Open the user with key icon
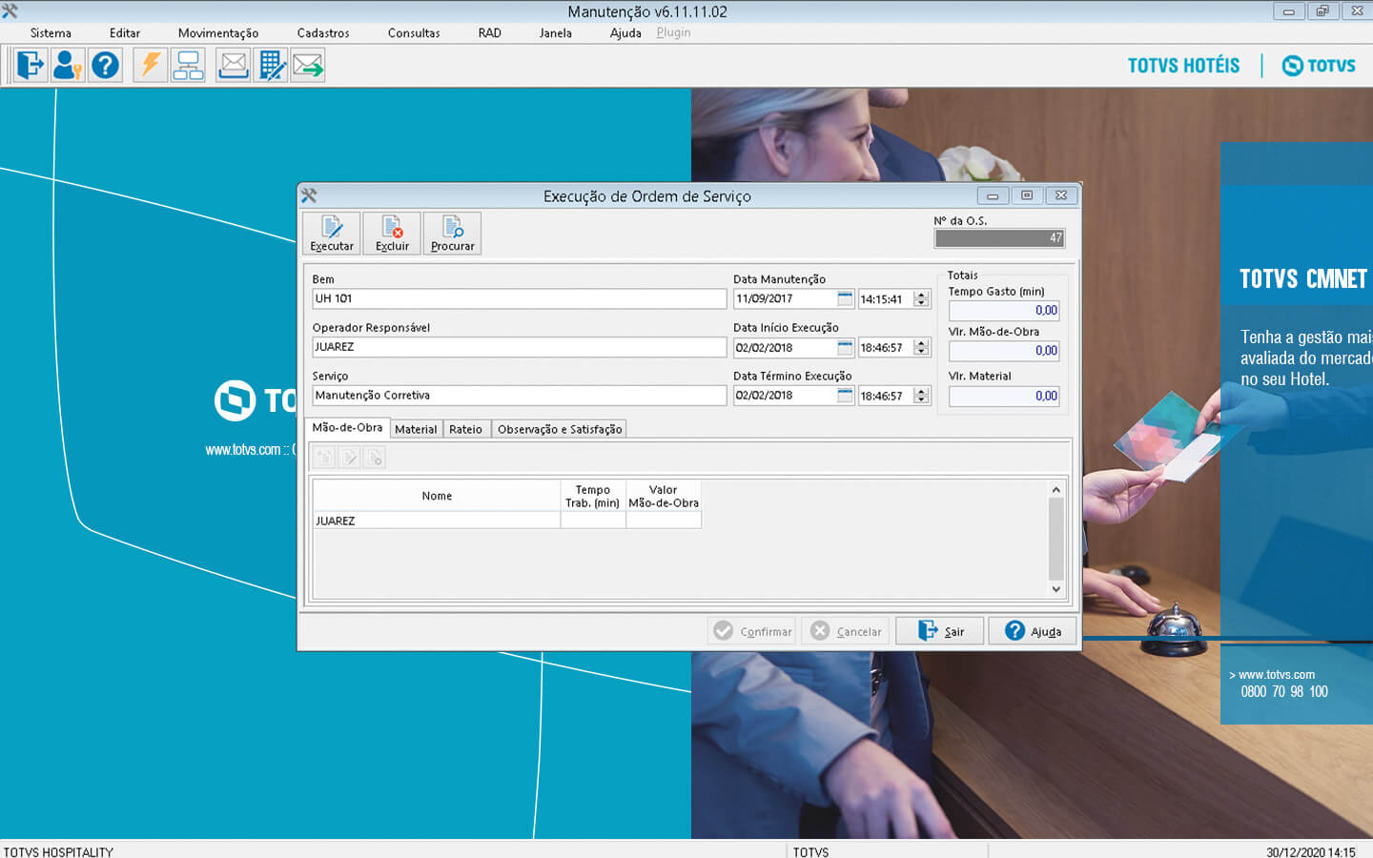 67,66
